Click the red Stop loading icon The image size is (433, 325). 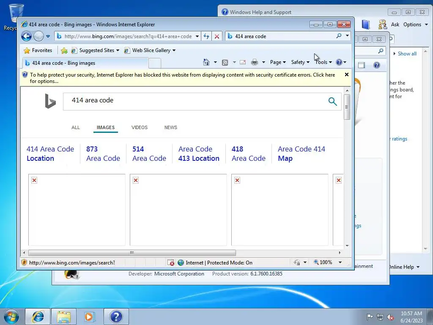[x=217, y=36]
